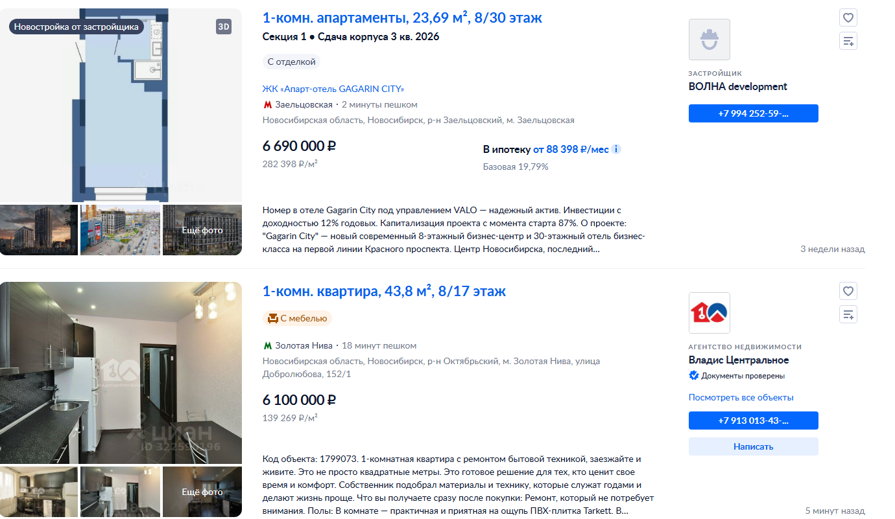Add GAGARIN CITY apartment to favorites

[848, 17]
